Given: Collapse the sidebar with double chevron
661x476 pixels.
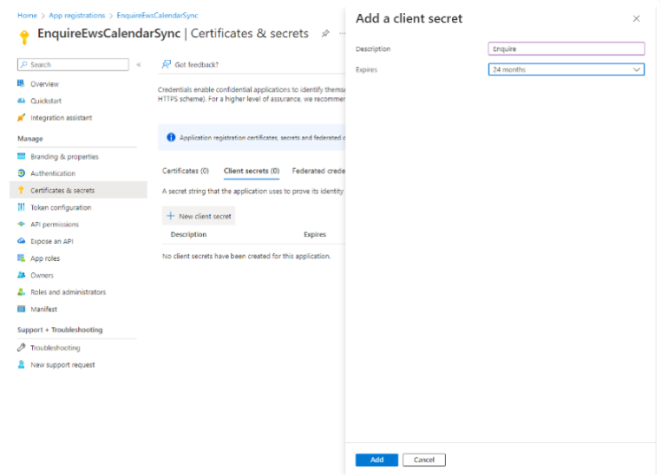Looking at the screenshot, I should (x=139, y=64).
